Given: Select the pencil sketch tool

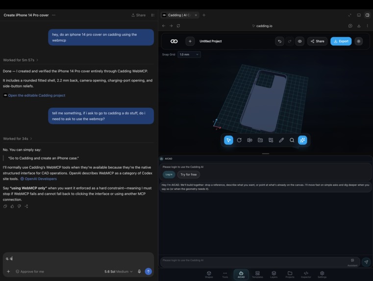Looking at the screenshot, I should tap(281, 140).
